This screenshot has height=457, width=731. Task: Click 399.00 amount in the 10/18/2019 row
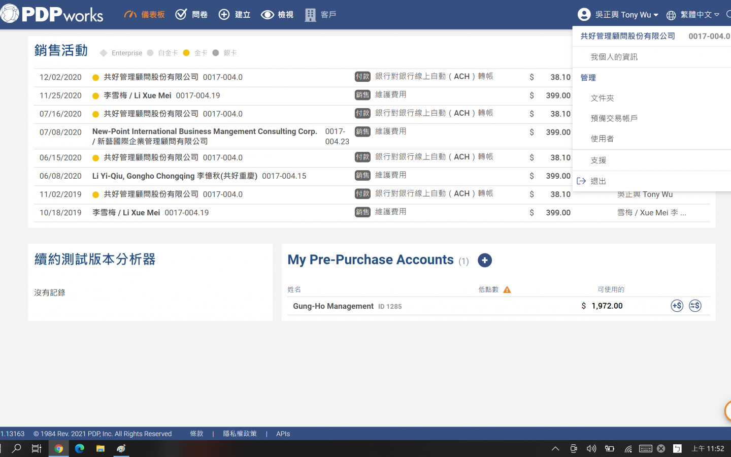pos(558,212)
